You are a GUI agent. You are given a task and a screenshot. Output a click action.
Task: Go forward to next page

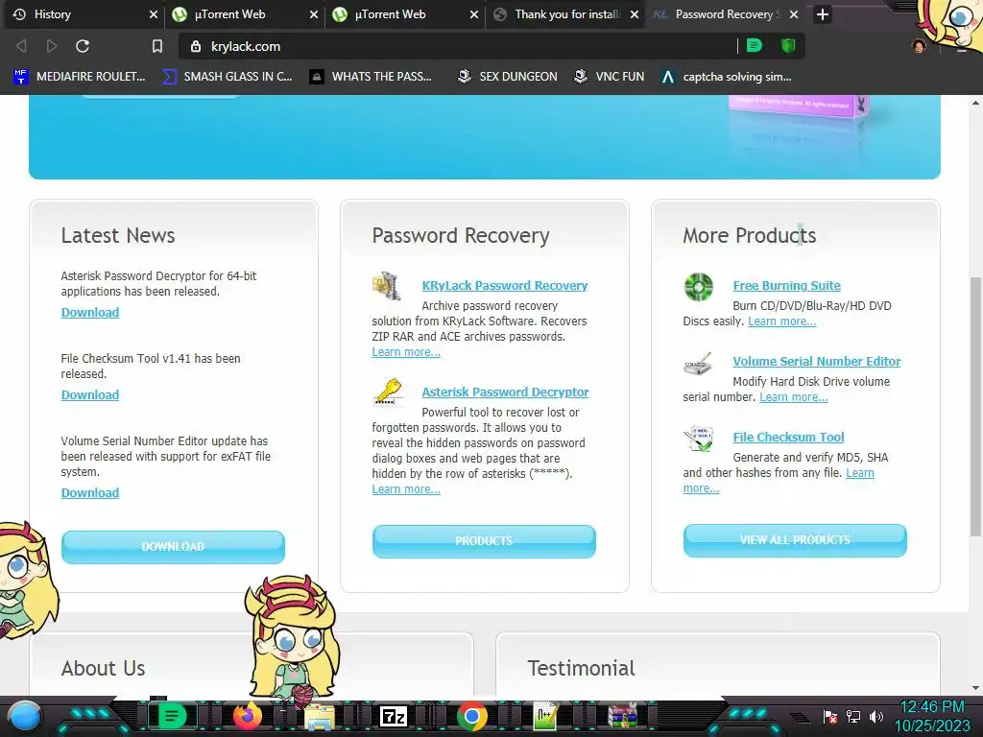52,46
